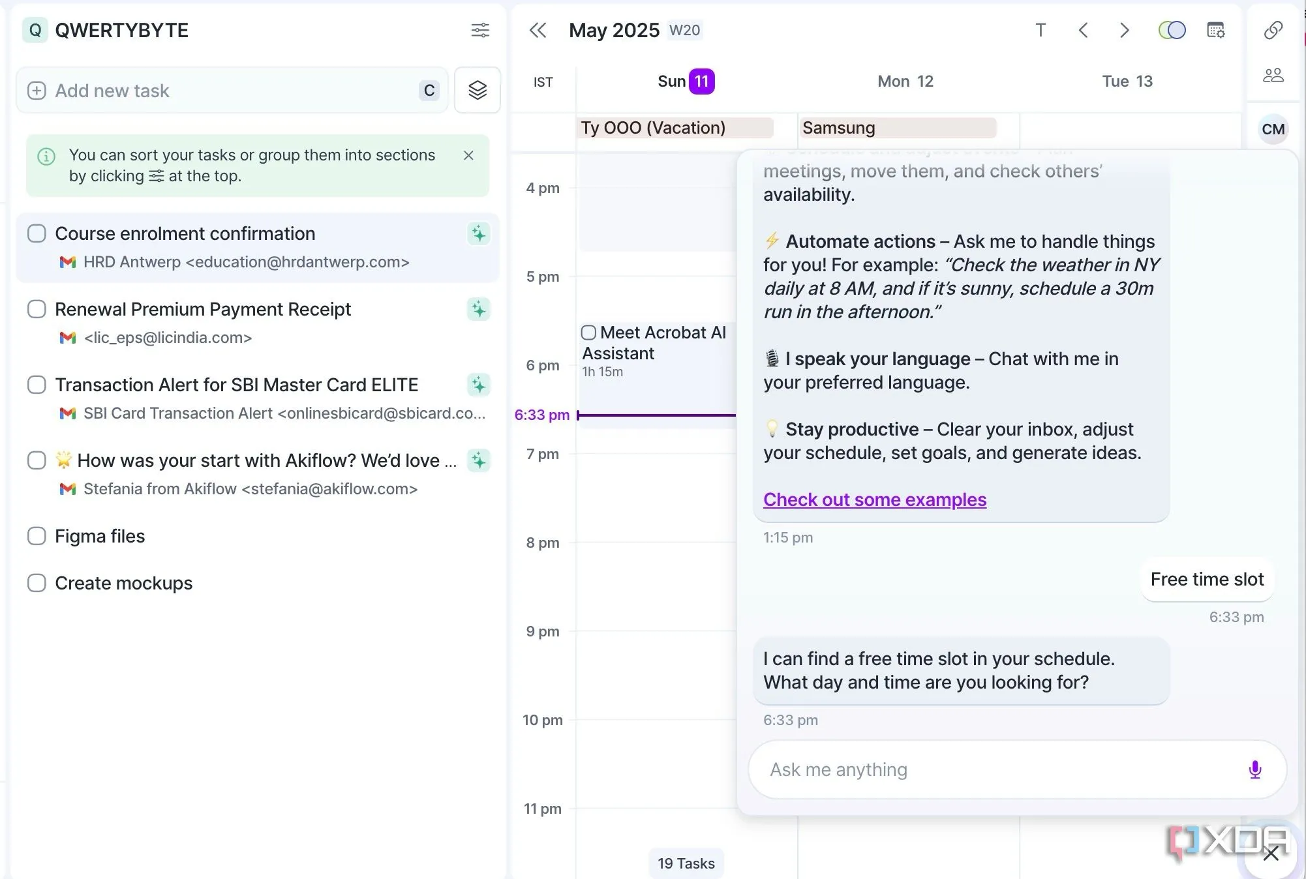Start voice input with the microphone icon
This screenshot has width=1306, height=879.
click(x=1254, y=769)
